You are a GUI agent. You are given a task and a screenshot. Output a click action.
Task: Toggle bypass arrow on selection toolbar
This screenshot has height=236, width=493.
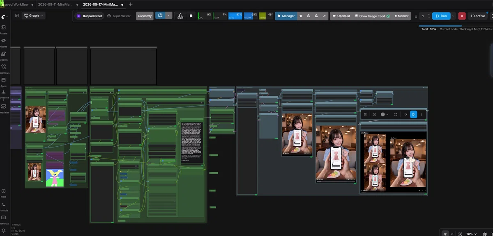[405, 114]
